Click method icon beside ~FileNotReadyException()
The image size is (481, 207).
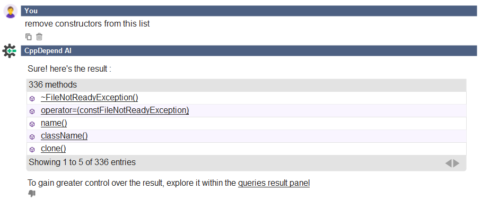(x=32, y=99)
